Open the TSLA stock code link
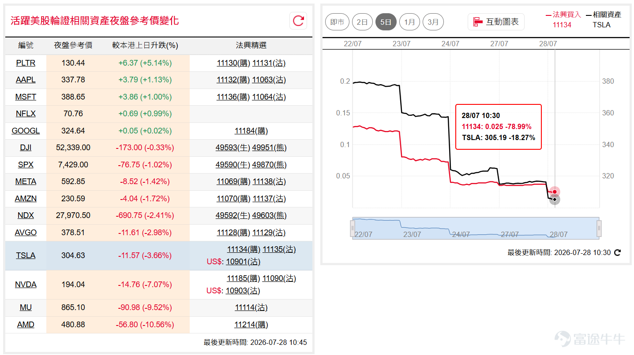 click(26, 255)
